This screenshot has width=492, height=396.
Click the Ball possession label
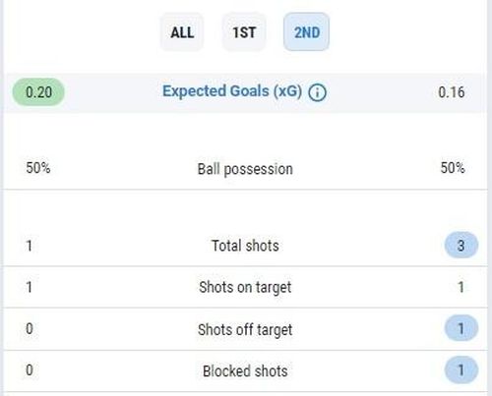pos(245,169)
